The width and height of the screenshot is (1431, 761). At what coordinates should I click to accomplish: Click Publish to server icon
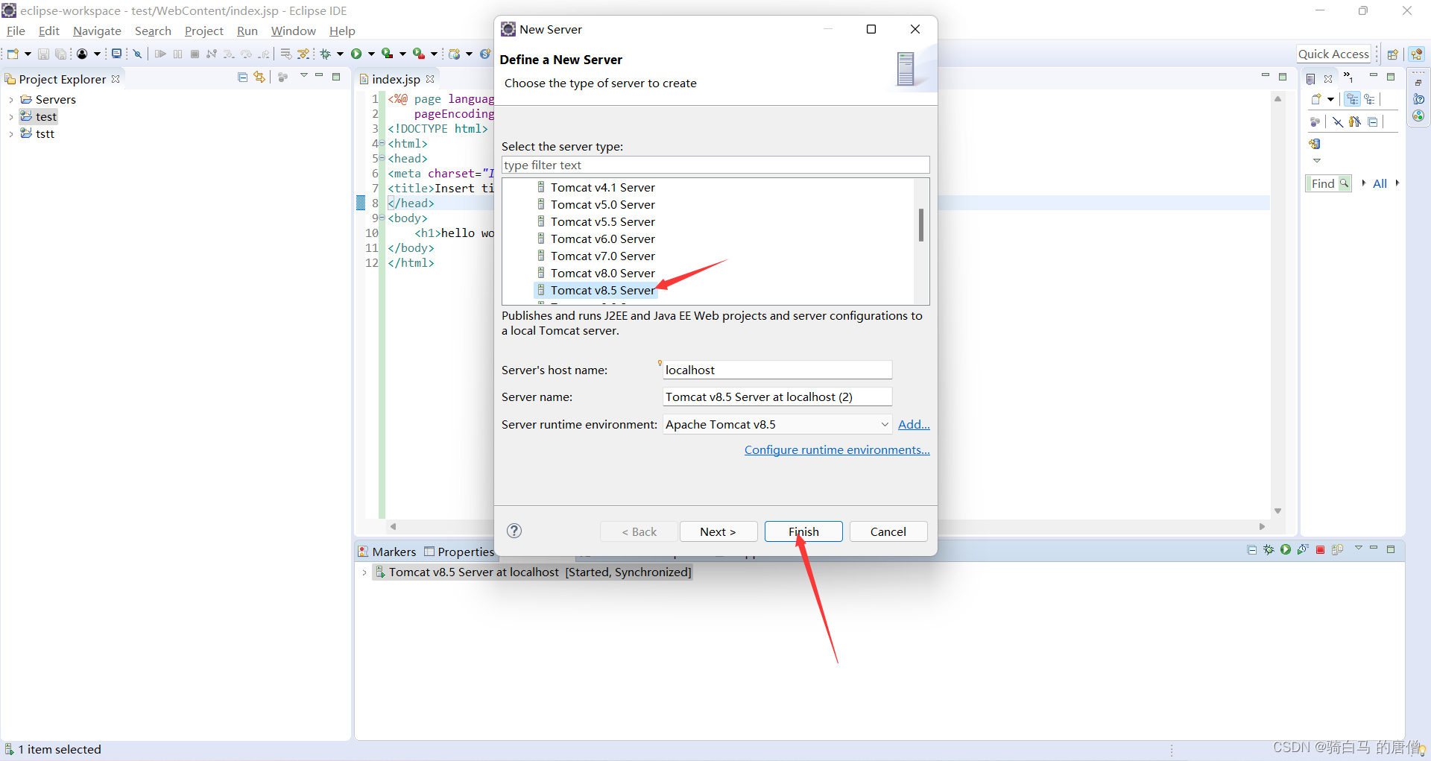point(1337,549)
